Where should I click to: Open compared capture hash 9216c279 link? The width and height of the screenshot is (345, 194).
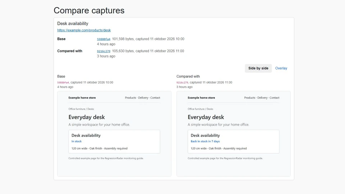tap(103, 51)
